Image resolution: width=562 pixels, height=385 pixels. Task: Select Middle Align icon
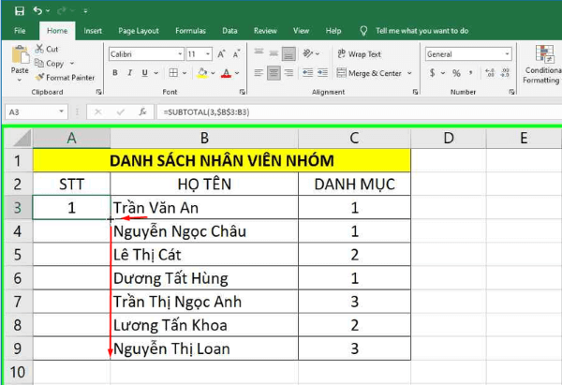274,53
